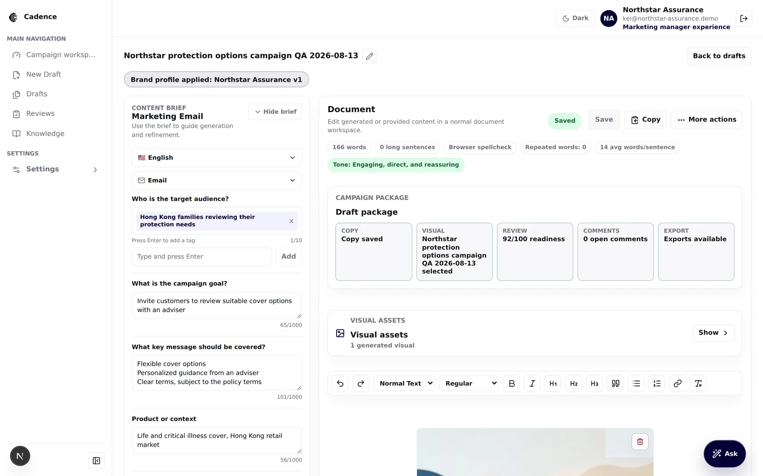Open Knowledge section
This screenshot has height=476, width=763.
point(56,134)
